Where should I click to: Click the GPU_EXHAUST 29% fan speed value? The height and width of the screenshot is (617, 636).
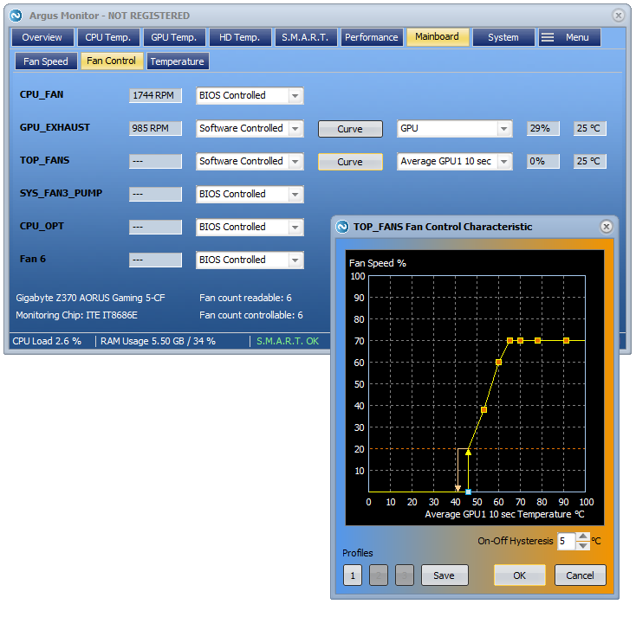point(542,128)
